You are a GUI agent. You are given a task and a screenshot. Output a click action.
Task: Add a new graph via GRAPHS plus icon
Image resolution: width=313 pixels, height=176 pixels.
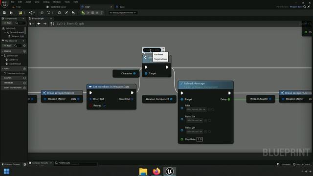click(24, 51)
